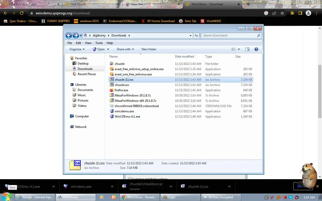This screenshot has width=322, height=201.
Task: Open the Help menu in Explorer
Action: [x=110, y=43]
